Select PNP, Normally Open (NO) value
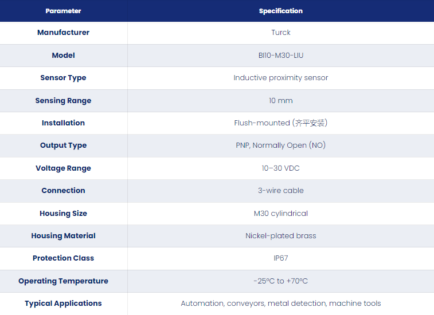Image resolution: width=434 pixels, height=315 pixels. [x=281, y=145]
